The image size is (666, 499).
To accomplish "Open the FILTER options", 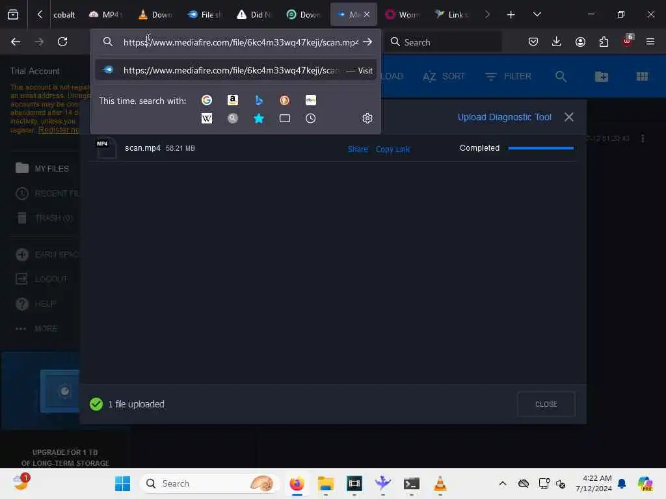I will coord(508,77).
